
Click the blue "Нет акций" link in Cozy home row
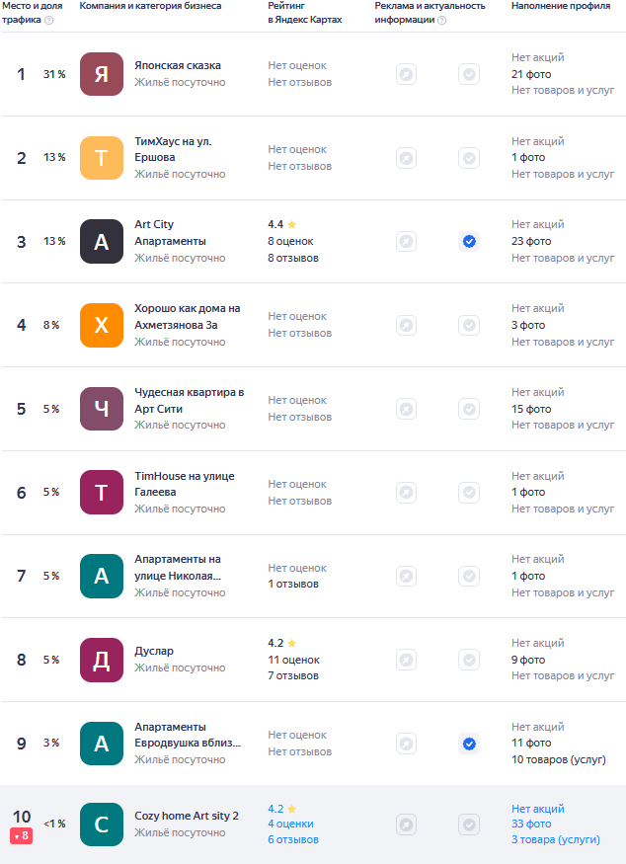pyautogui.click(x=537, y=809)
